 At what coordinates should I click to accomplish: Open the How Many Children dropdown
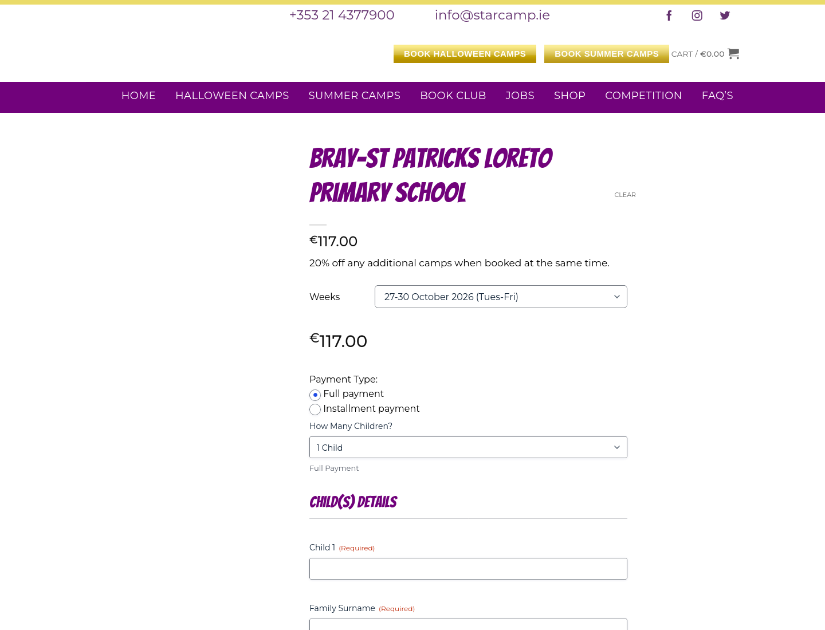coord(468,447)
